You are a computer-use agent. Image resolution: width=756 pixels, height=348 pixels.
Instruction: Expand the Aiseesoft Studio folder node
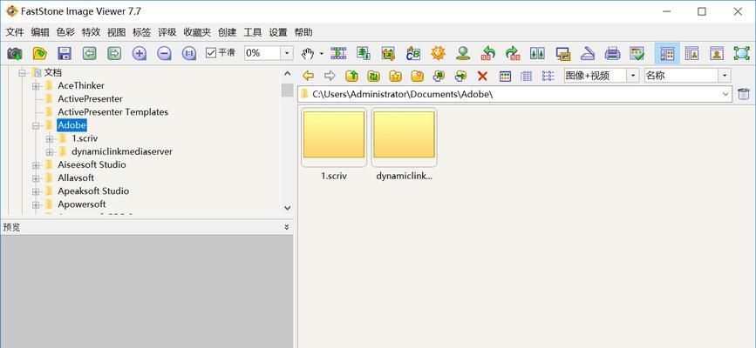click(x=36, y=165)
